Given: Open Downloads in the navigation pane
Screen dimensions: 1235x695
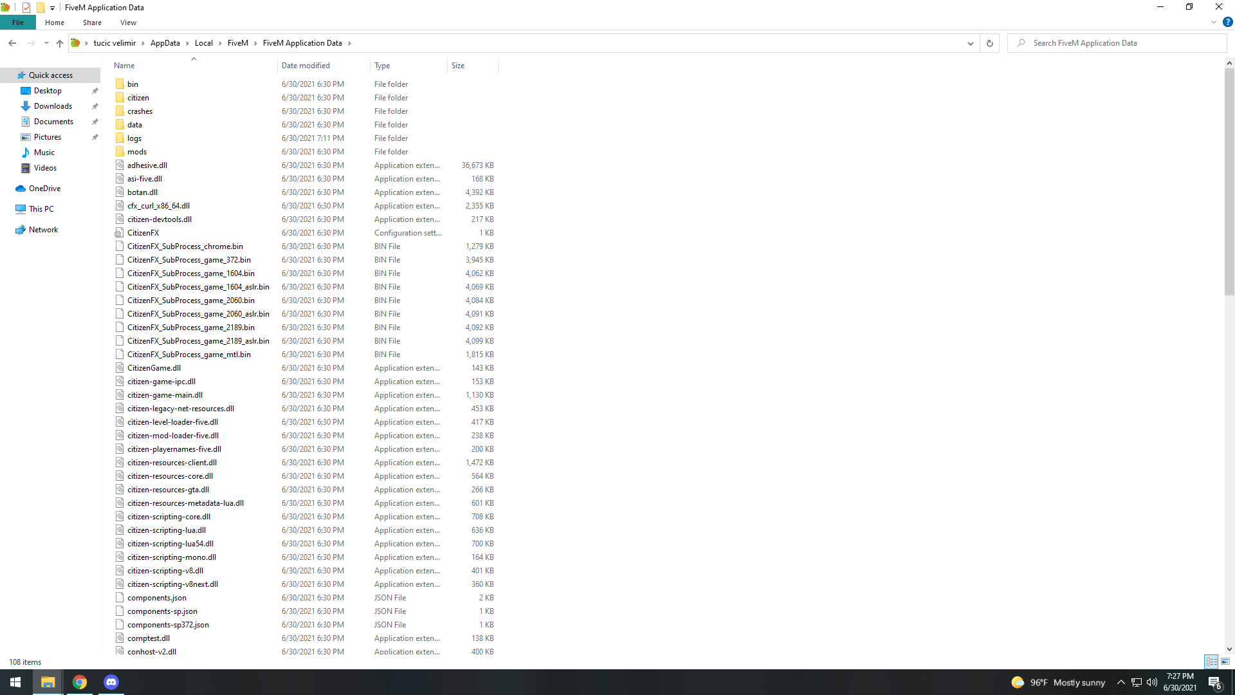Looking at the screenshot, I should coord(53,106).
